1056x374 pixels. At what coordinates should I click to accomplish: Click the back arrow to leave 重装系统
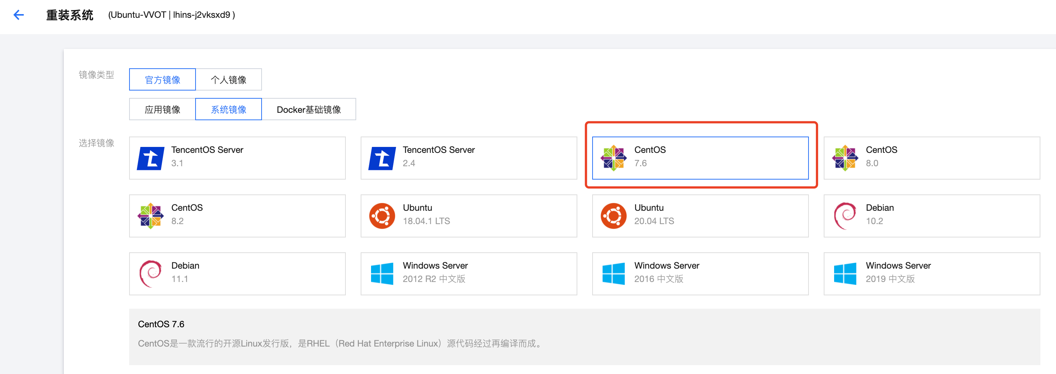click(x=18, y=14)
